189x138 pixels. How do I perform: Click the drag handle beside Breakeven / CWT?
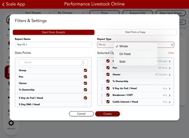click(102, 95)
